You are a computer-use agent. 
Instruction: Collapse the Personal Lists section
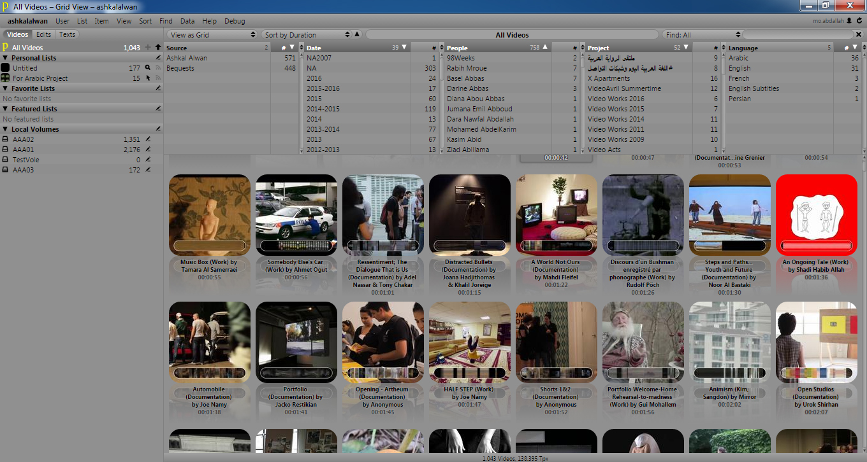pyautogui.click(x=5, y=58)
